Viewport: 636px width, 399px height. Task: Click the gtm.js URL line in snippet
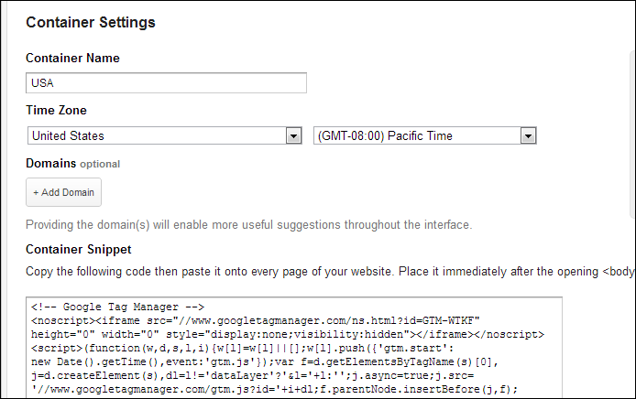(x=275, y=385)
